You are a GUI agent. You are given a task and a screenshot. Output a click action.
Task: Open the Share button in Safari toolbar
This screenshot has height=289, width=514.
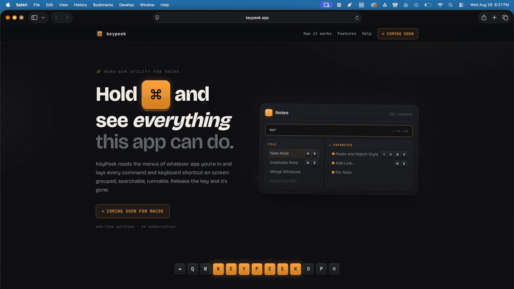pyautogui.click(x=484, y=18)
